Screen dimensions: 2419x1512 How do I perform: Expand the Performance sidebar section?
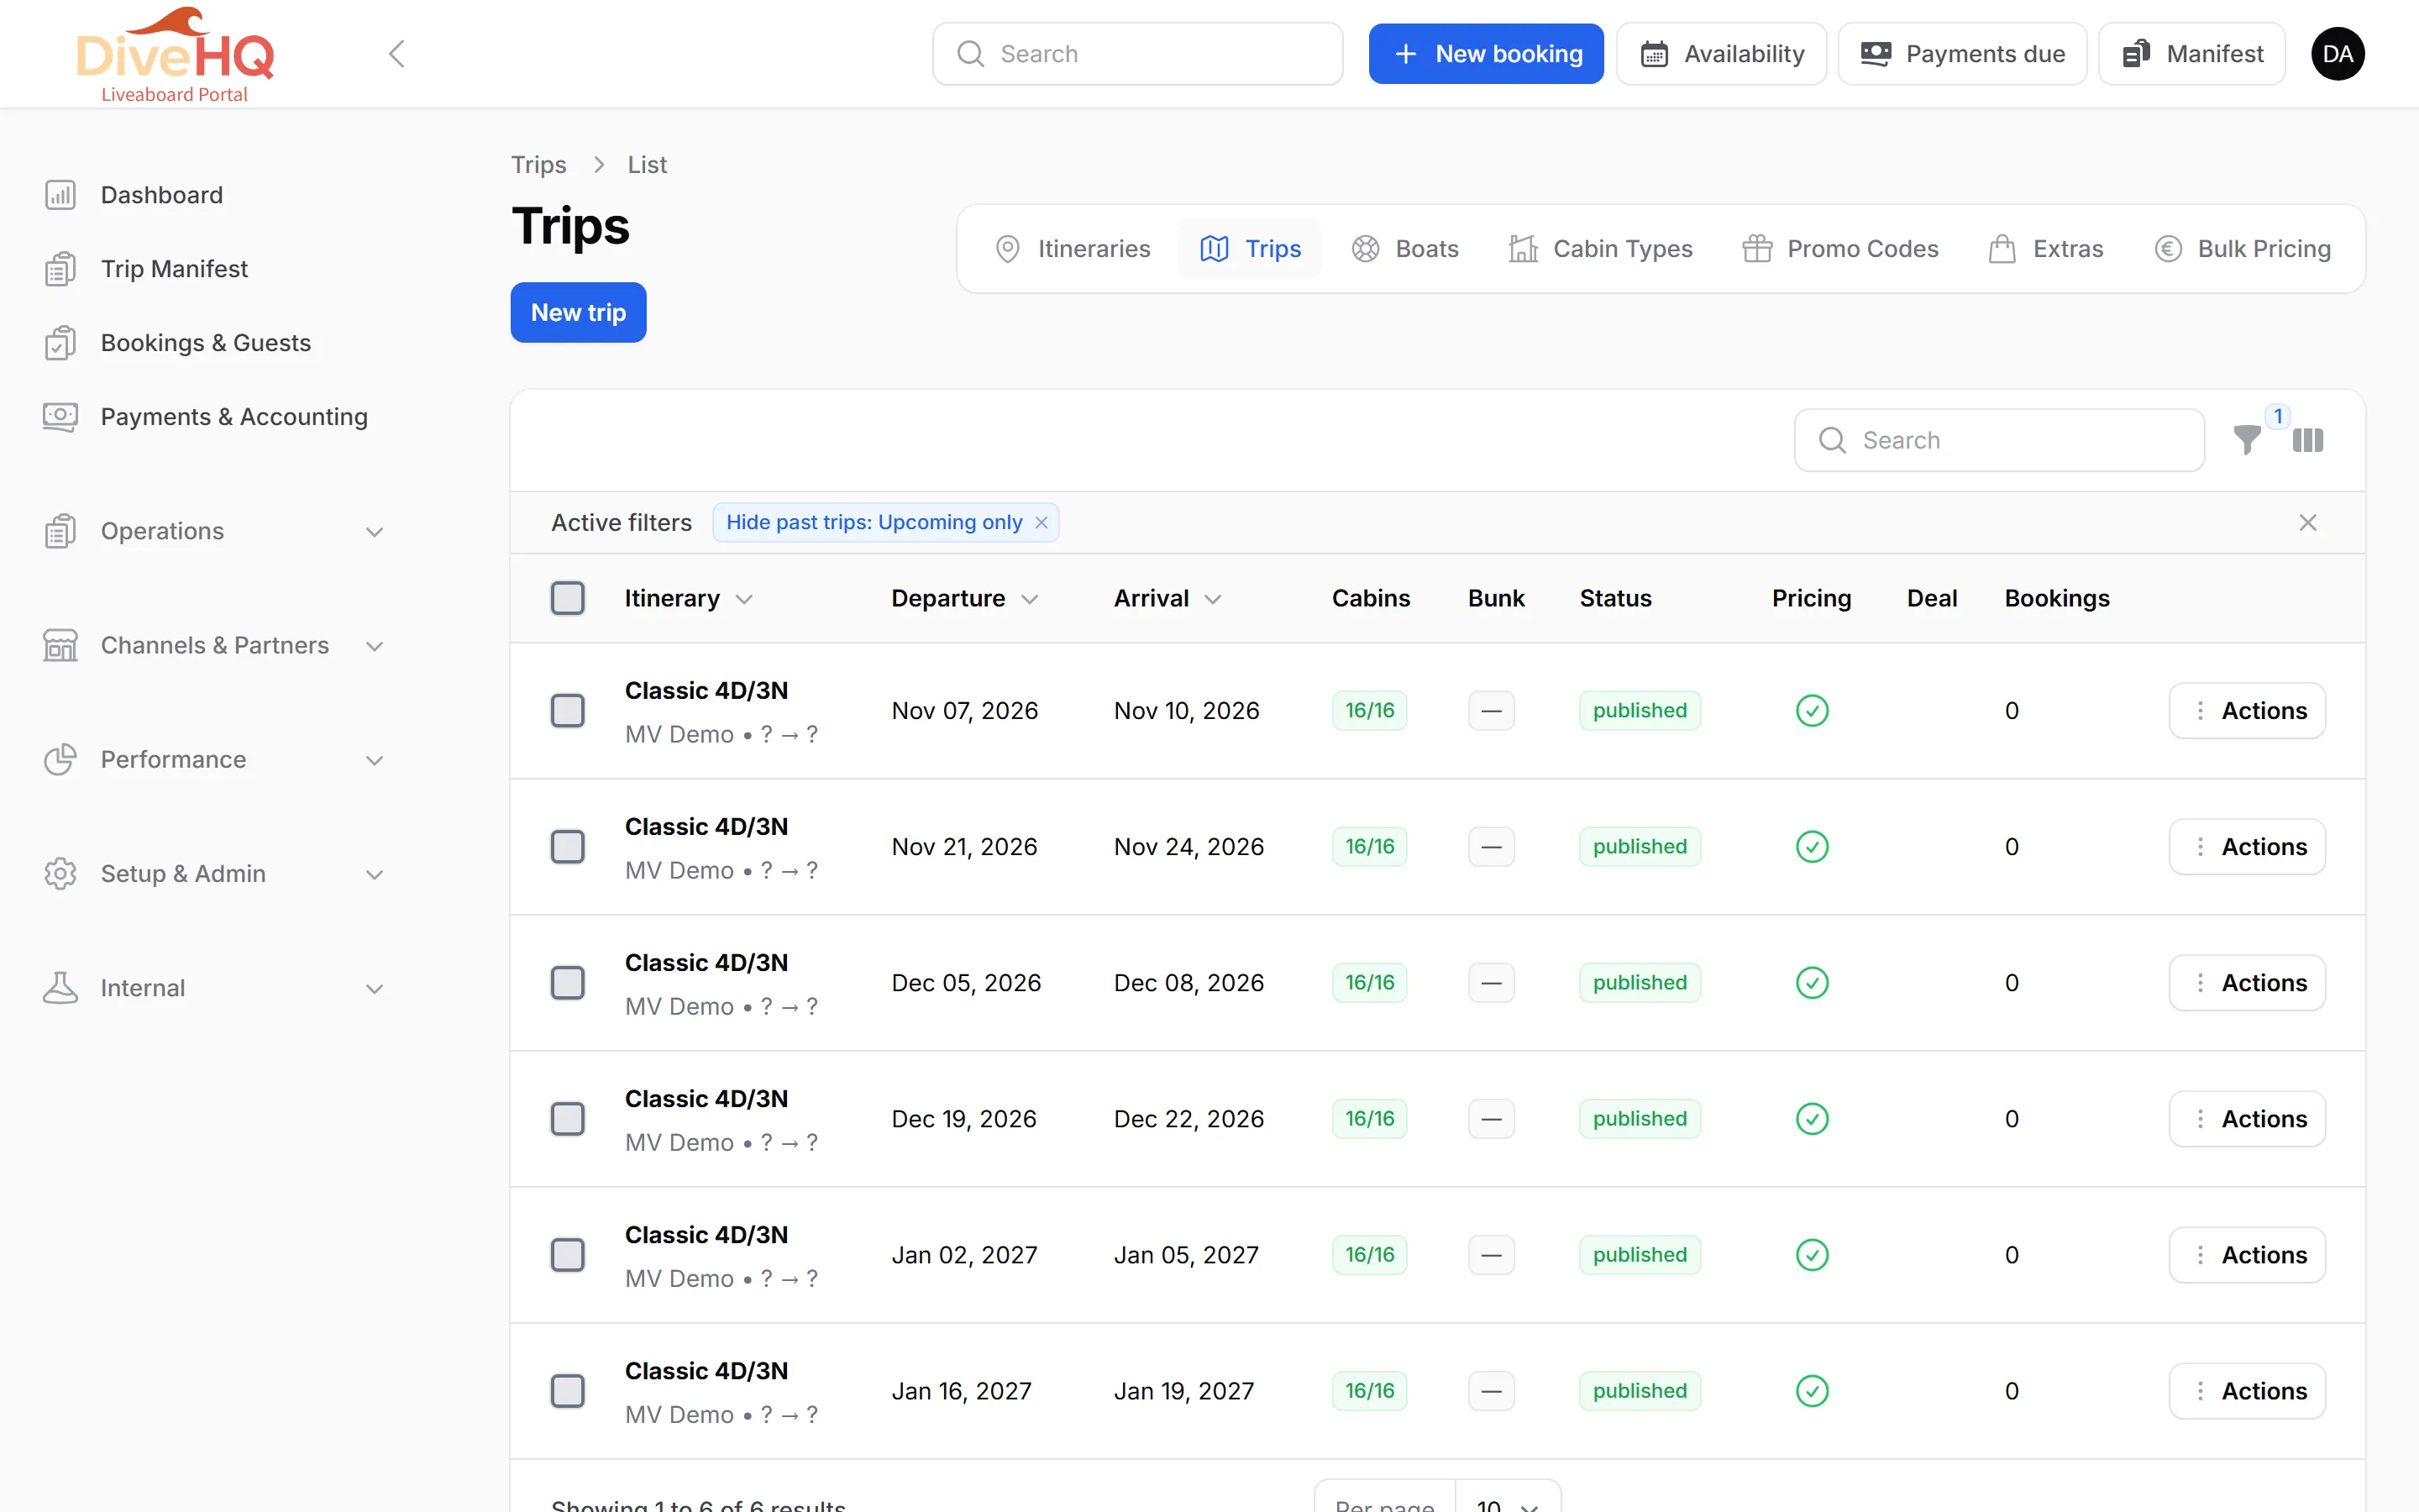pos(215,760)
